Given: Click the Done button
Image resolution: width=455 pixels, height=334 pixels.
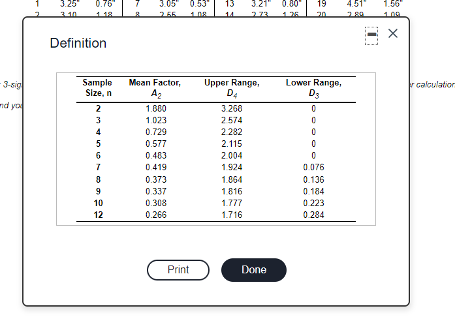Looking at the screenshot, I should point(254,270).
